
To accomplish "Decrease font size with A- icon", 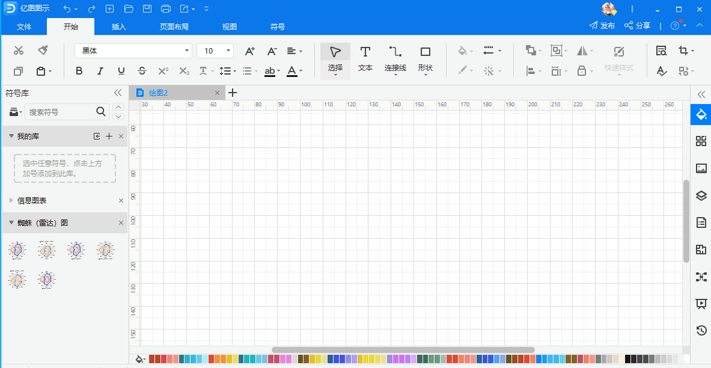I will (x=272, y=51).
